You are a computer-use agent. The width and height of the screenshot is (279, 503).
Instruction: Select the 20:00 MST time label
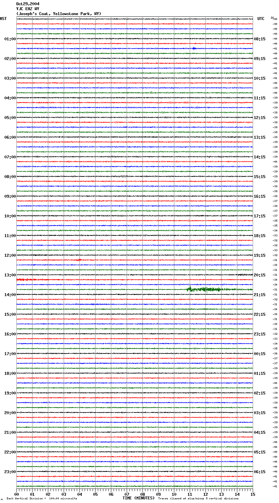click(10, 413)
